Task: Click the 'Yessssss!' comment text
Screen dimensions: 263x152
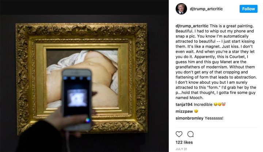Action: [x=214, y=118]
